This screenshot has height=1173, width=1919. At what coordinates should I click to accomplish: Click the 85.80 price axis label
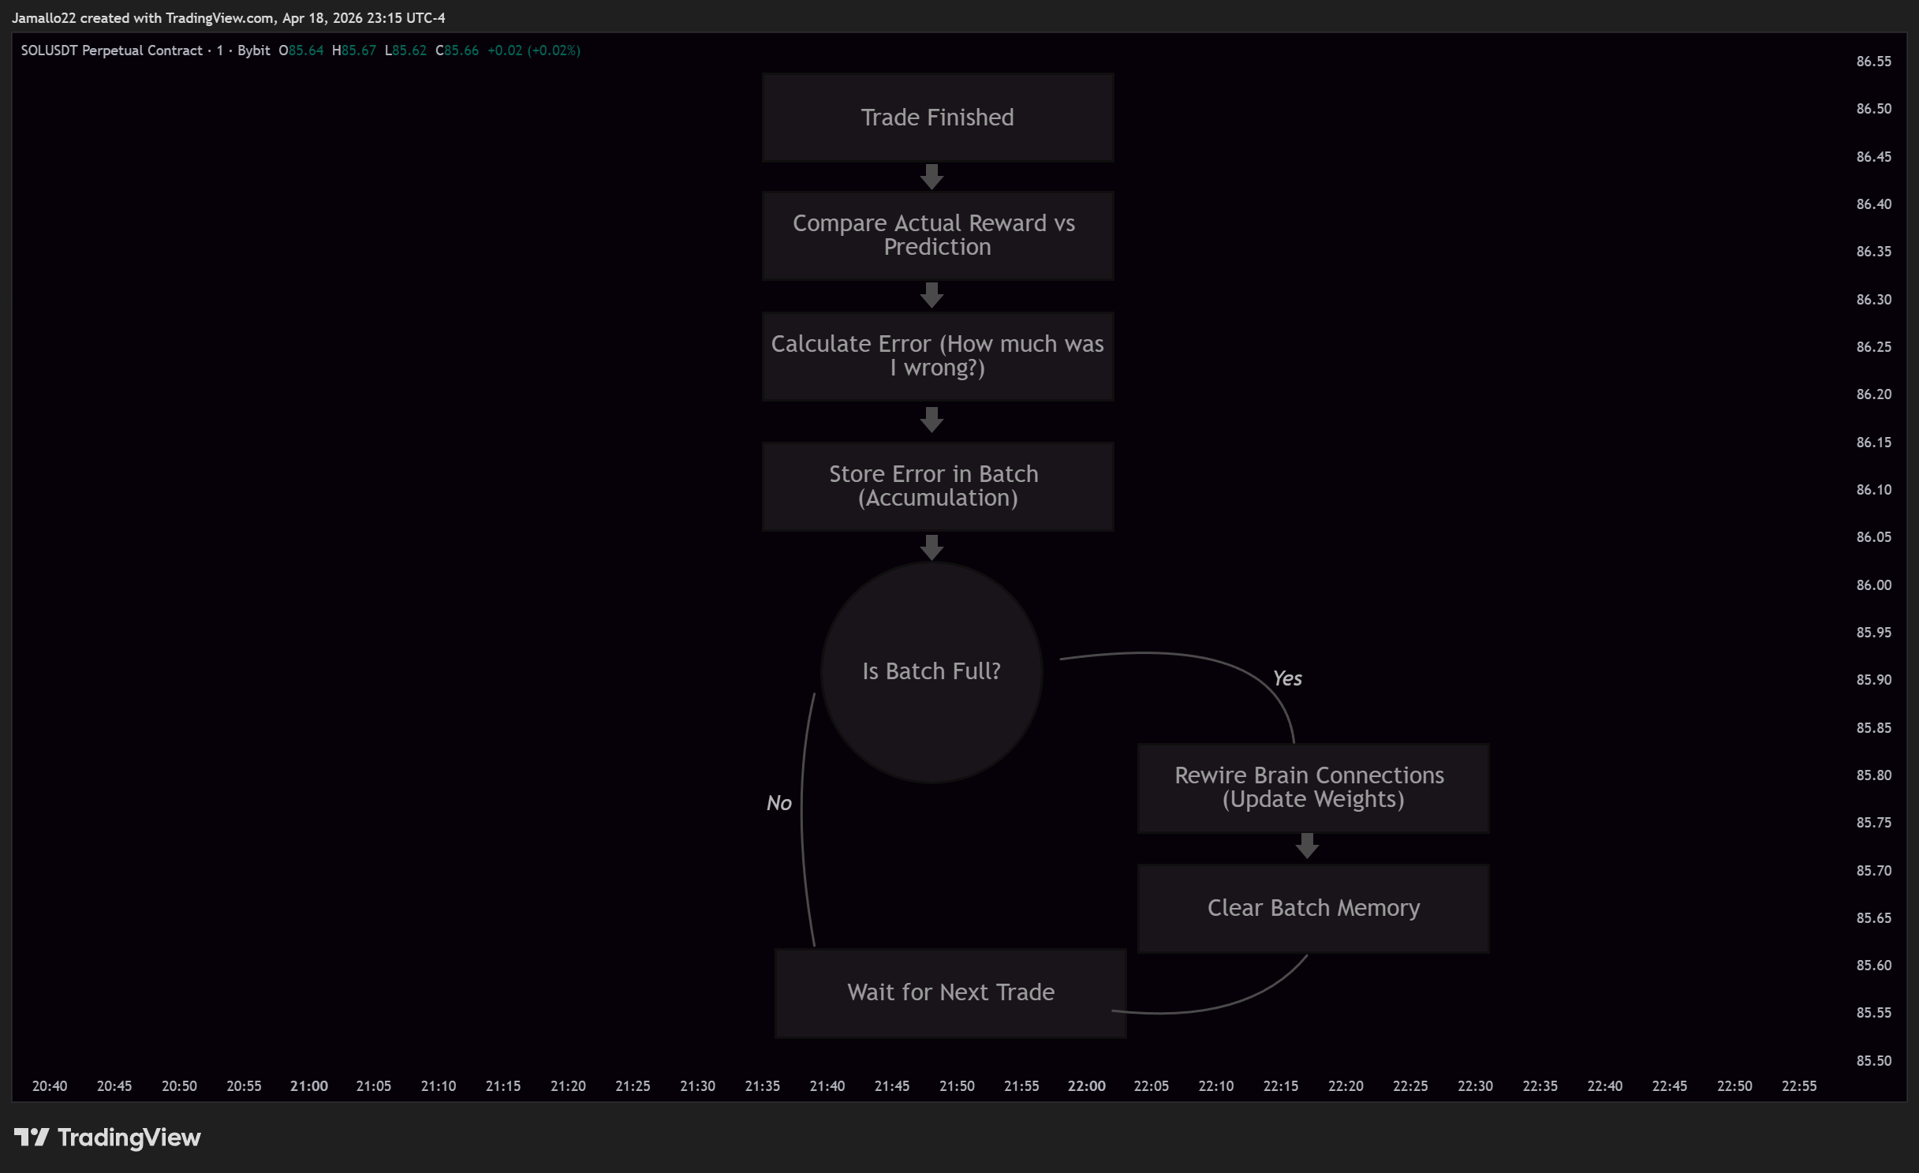[1873, 775]
